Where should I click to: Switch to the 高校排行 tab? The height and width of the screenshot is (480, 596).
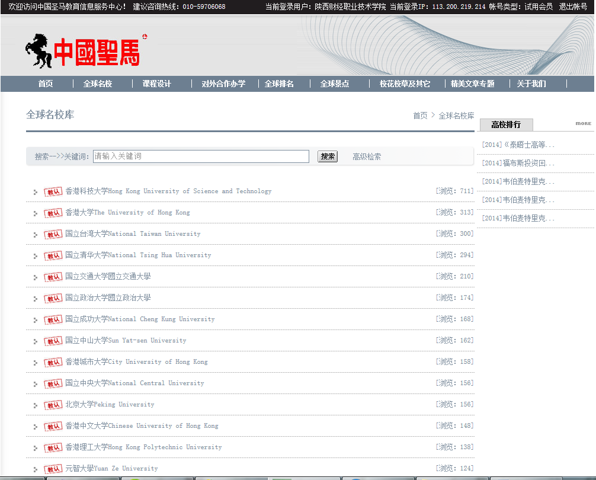tap(506, 124)
